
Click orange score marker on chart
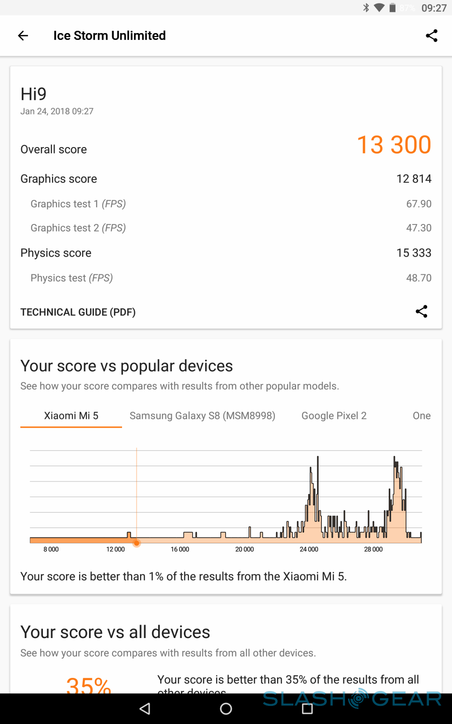(137, 543)
